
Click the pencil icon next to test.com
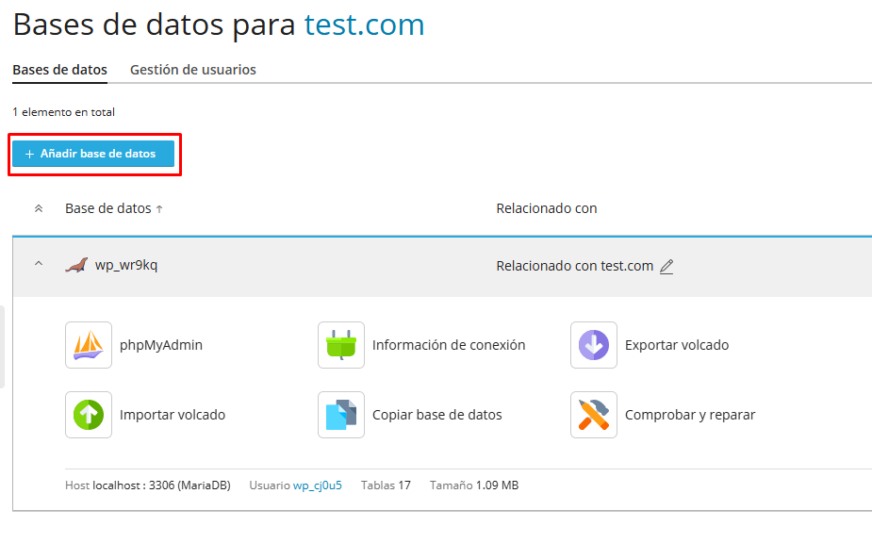coord(666,267)
